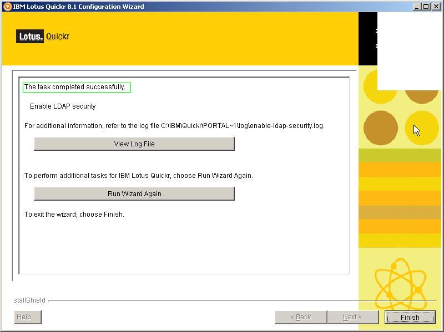Click Run Wizard Again button
Image resolution: width=444 pixels, height=332 pixels.
(x=134, y=194)
